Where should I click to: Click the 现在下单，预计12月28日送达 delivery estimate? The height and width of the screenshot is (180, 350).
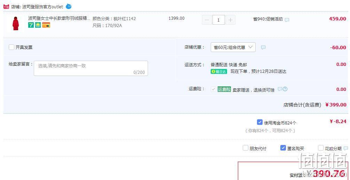point(258,71)
